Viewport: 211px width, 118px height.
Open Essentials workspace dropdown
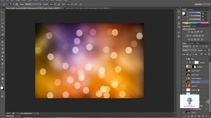coord(202,4)
